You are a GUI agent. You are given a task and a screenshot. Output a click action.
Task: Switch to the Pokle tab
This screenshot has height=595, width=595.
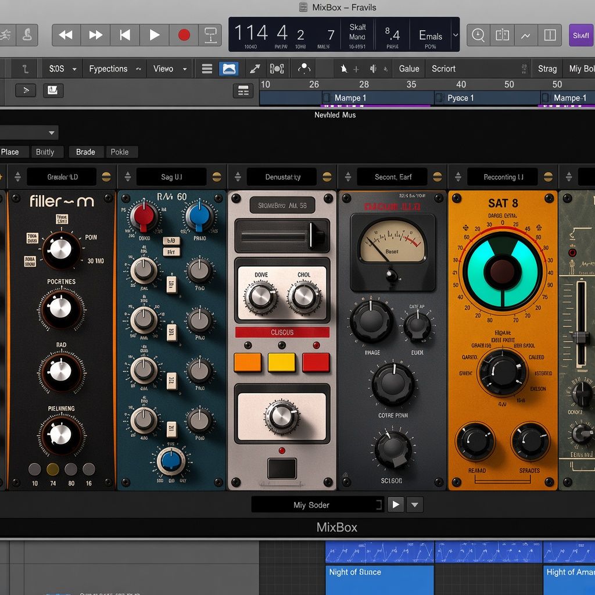(121, 152)
